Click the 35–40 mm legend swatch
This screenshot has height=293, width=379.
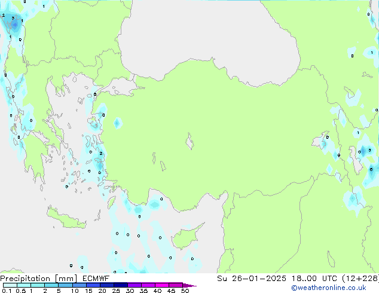point(148,285)
